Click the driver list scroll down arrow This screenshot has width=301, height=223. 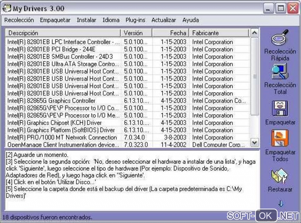(x=255, y=143)
